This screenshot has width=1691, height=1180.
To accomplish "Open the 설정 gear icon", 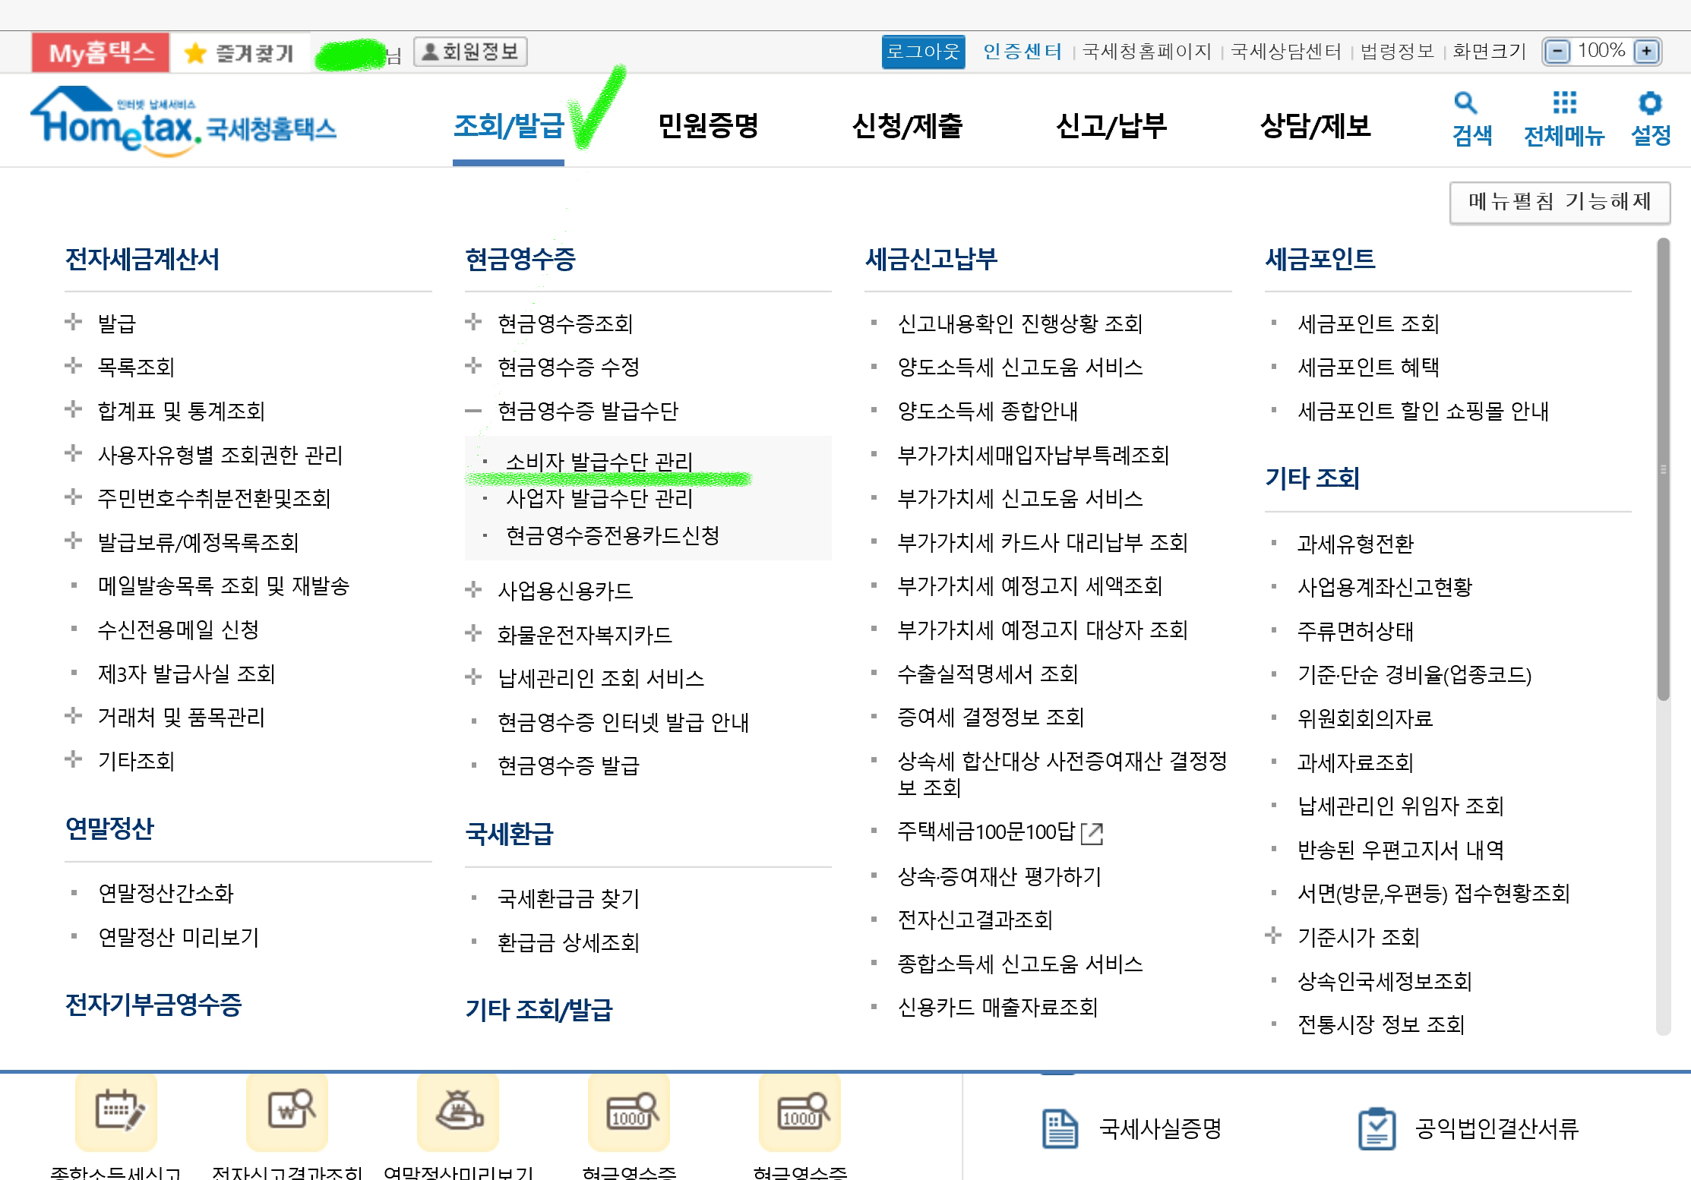I will click(1650, 103).
